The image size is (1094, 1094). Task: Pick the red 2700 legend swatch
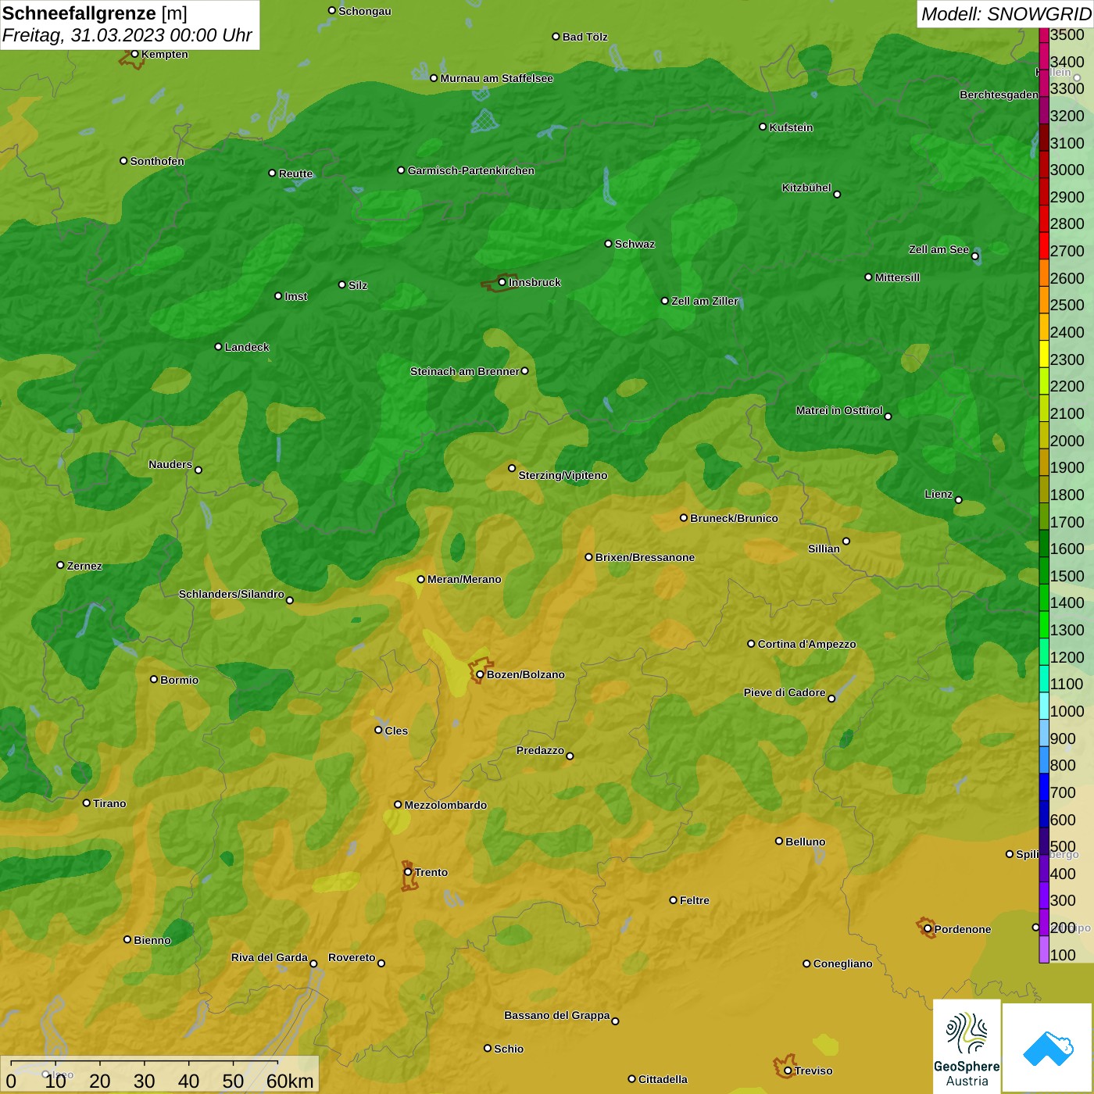click(1044, 245)
